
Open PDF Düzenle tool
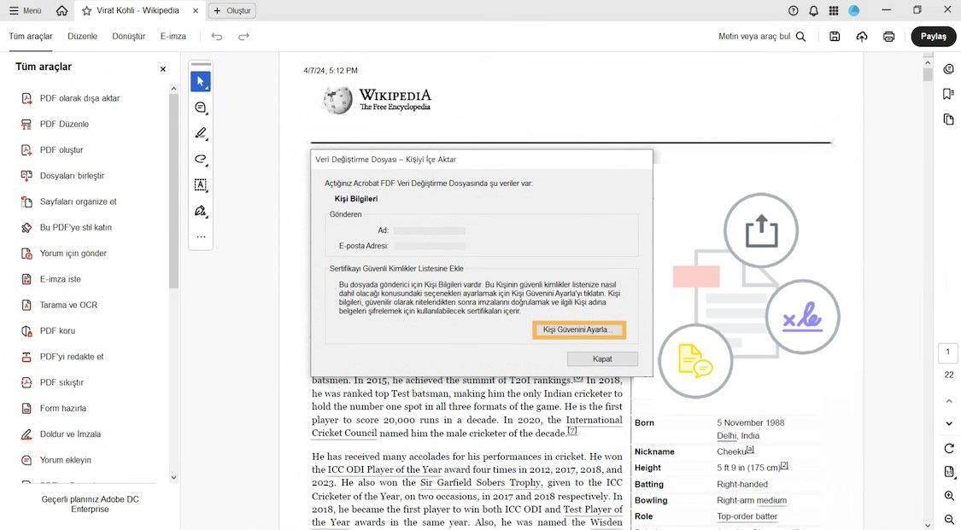[x=64, y=124]
